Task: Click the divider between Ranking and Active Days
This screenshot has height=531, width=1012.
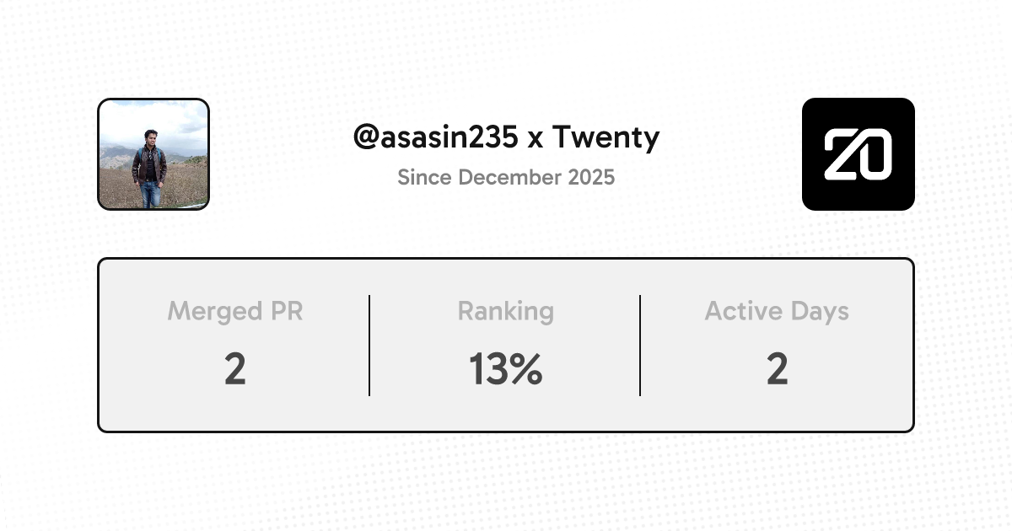Action: pyautogui.click(x=640, y=345)
